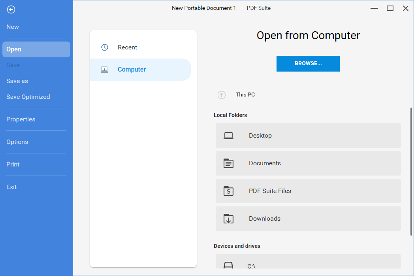This screenshot has width=414, height=276.
Task: Select the Computer tab label
Action: [132, 70]
